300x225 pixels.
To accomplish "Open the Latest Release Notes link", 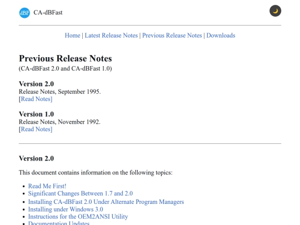I will [x=111, y=36].
